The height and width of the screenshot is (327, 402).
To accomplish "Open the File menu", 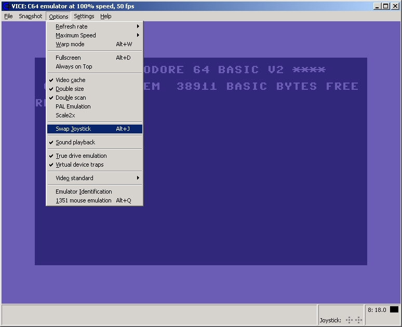I will pos(8,16).
